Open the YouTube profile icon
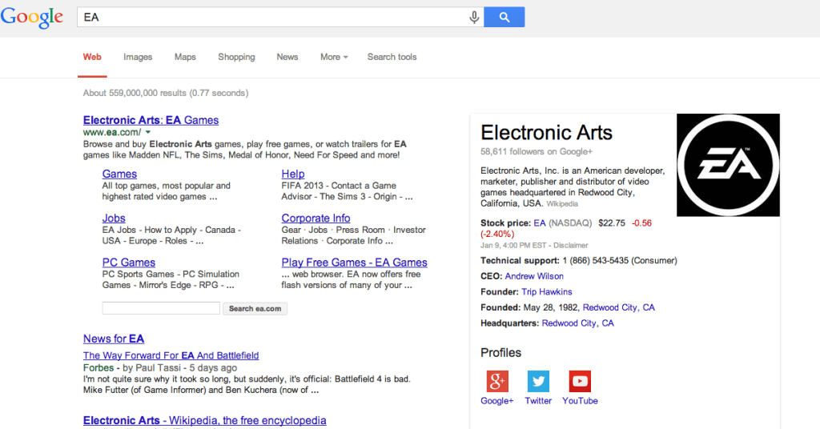This screenshot has width=820, height=429. point(580,381)
